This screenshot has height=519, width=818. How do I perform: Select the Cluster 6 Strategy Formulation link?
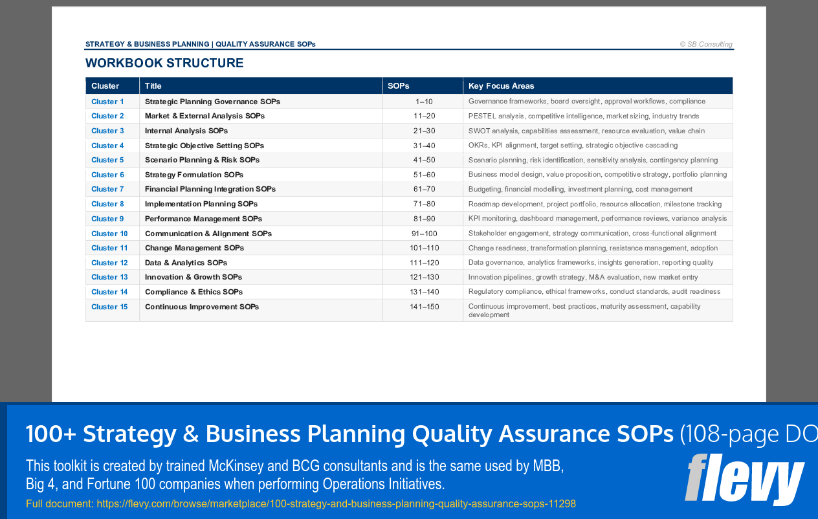(x=107, y=174)
